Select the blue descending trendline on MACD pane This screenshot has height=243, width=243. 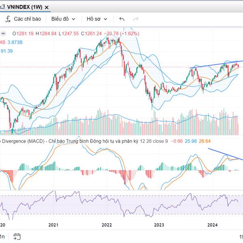click(226, 154)
